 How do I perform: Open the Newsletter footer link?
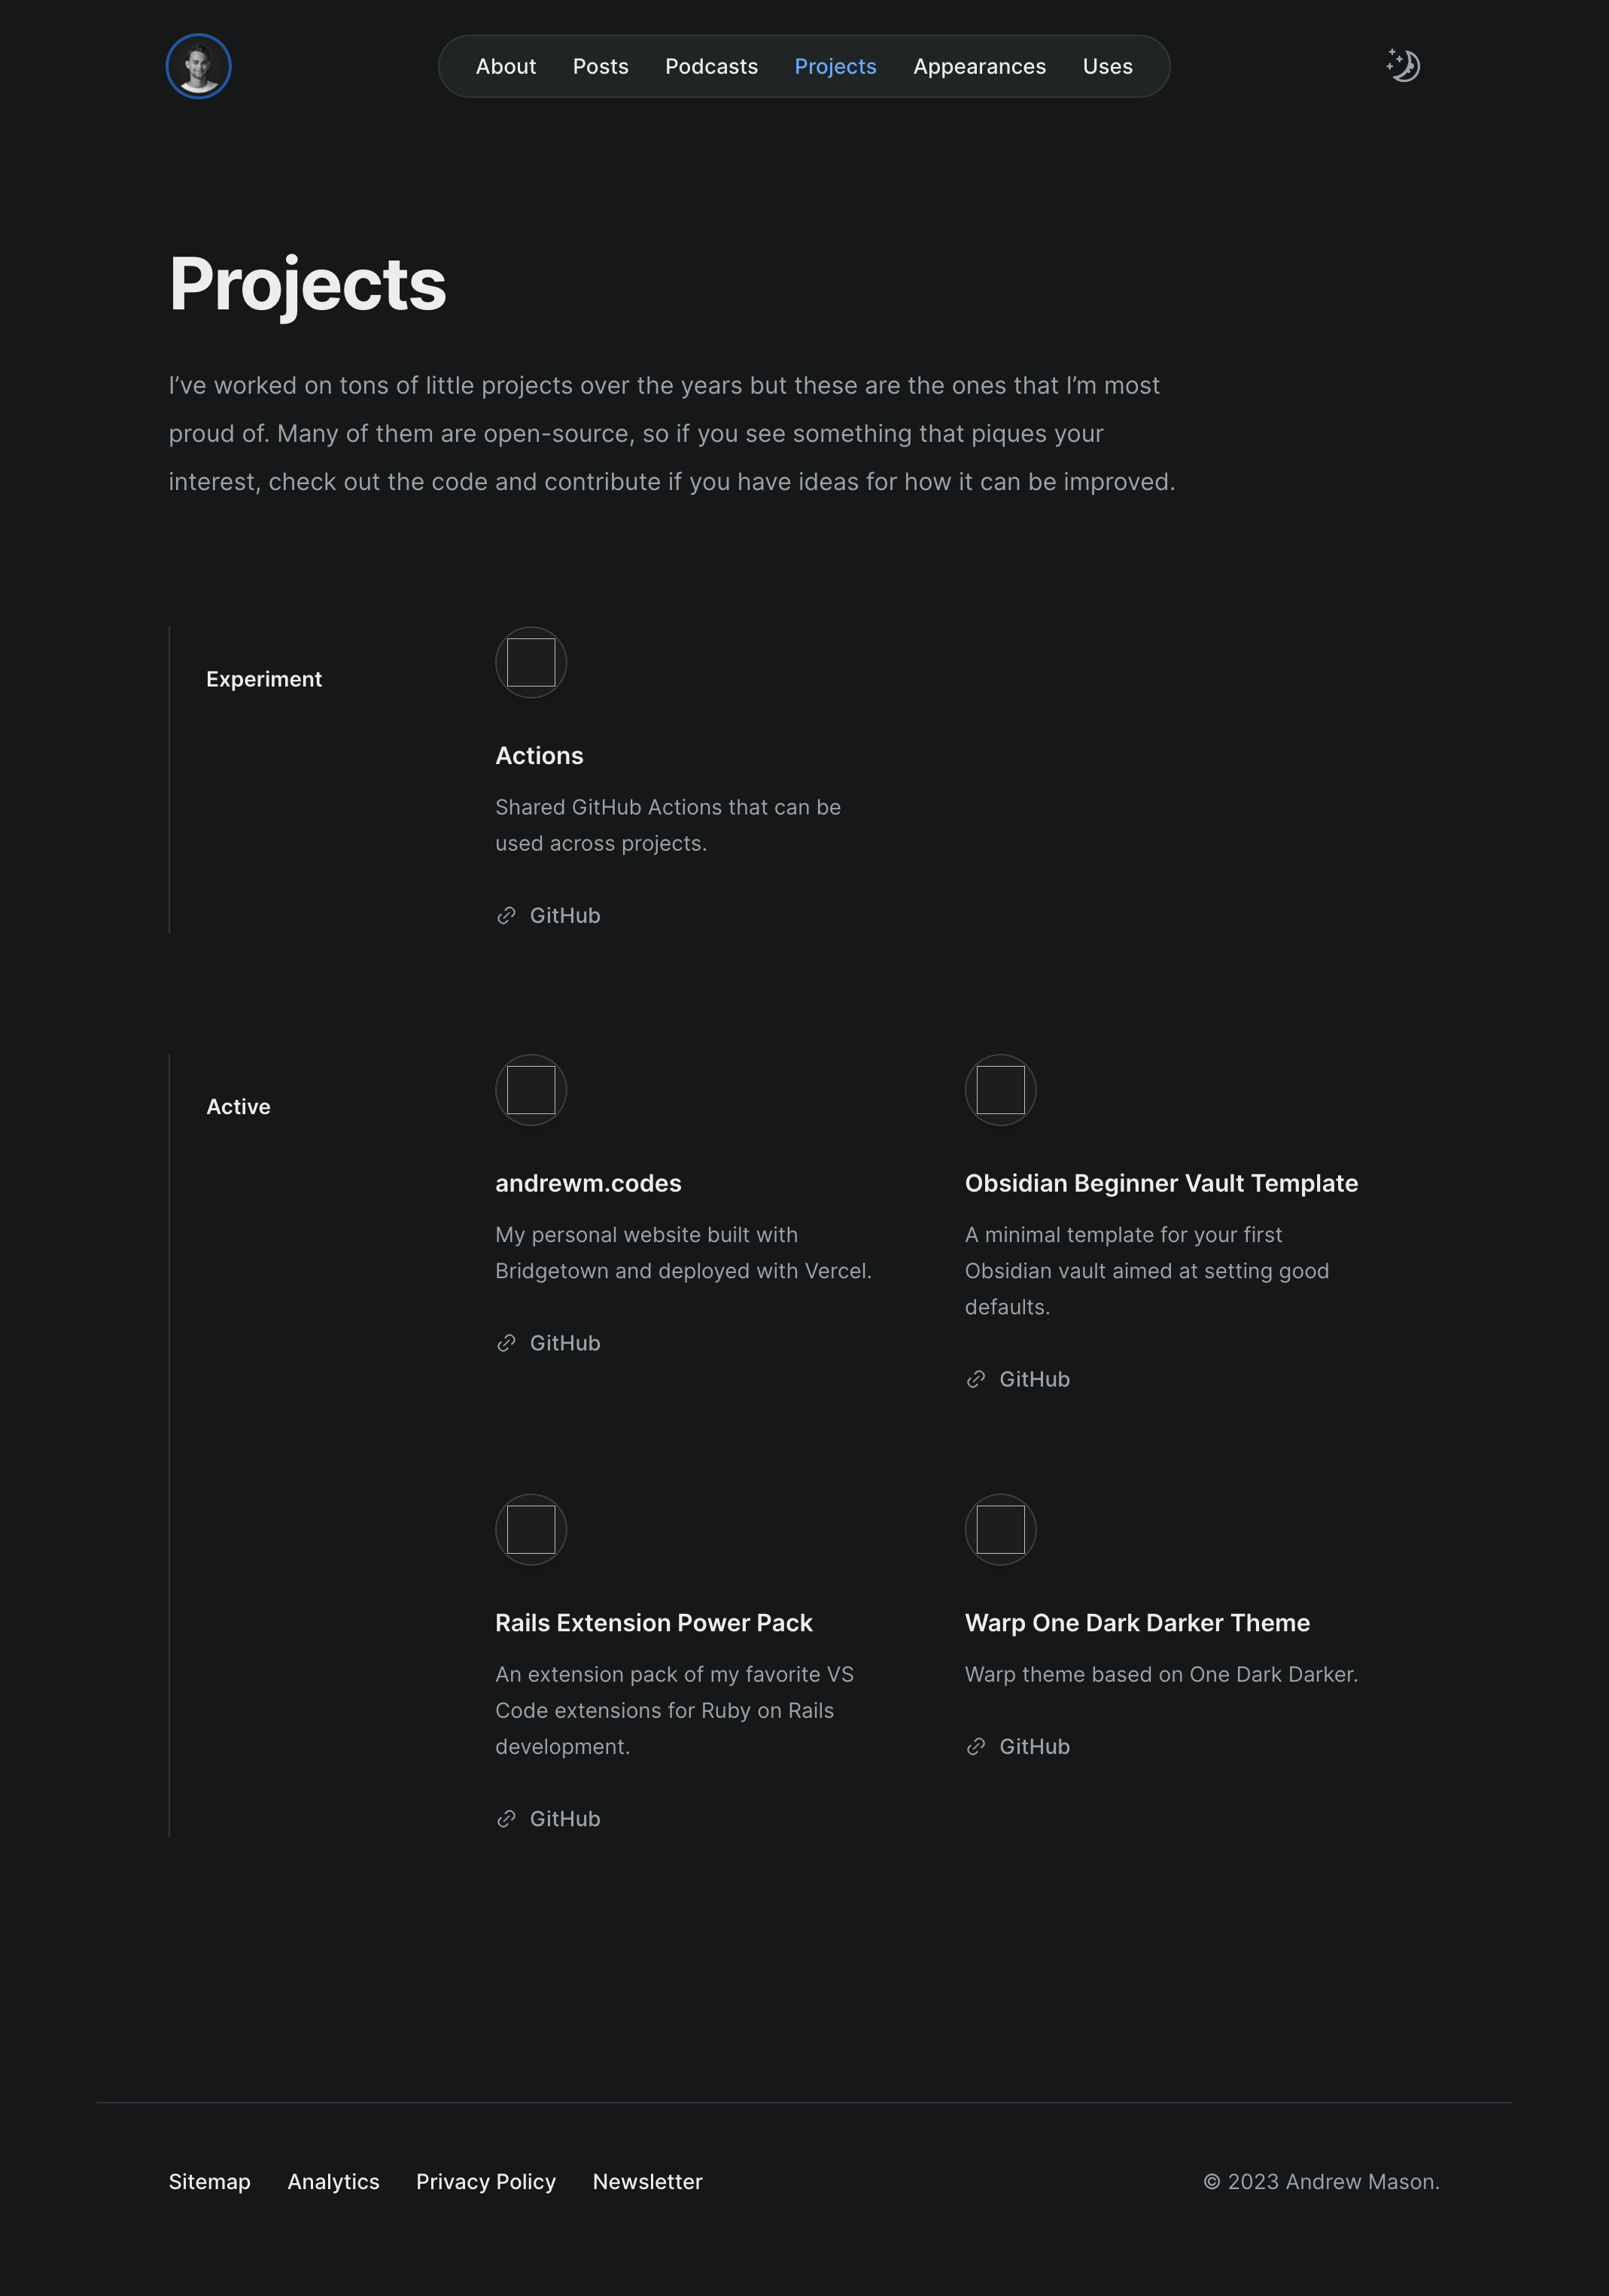[648, 2181]
